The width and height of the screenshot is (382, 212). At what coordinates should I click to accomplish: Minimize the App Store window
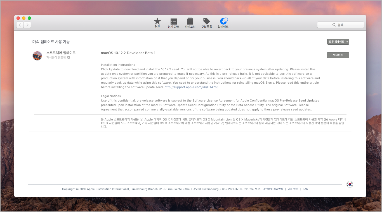[x=24, y=18]
